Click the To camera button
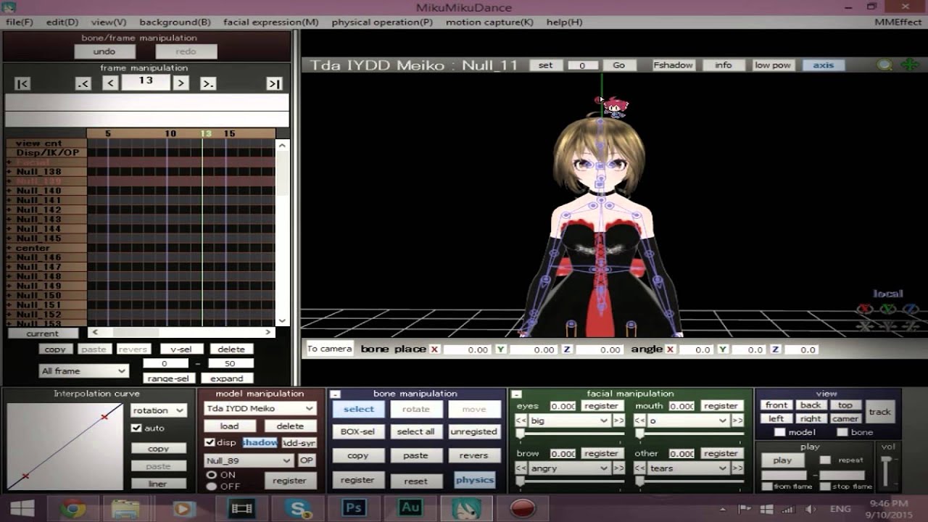The height and width of the screenshot is (522, 928). tap(330, 349)
